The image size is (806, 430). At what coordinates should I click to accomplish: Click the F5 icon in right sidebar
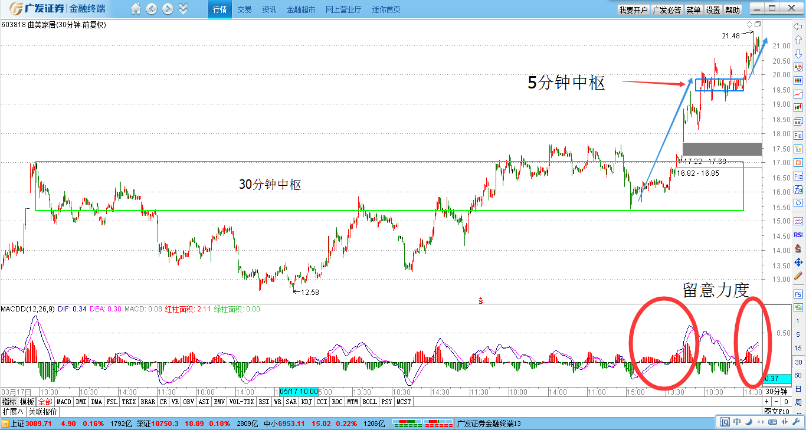798,294
